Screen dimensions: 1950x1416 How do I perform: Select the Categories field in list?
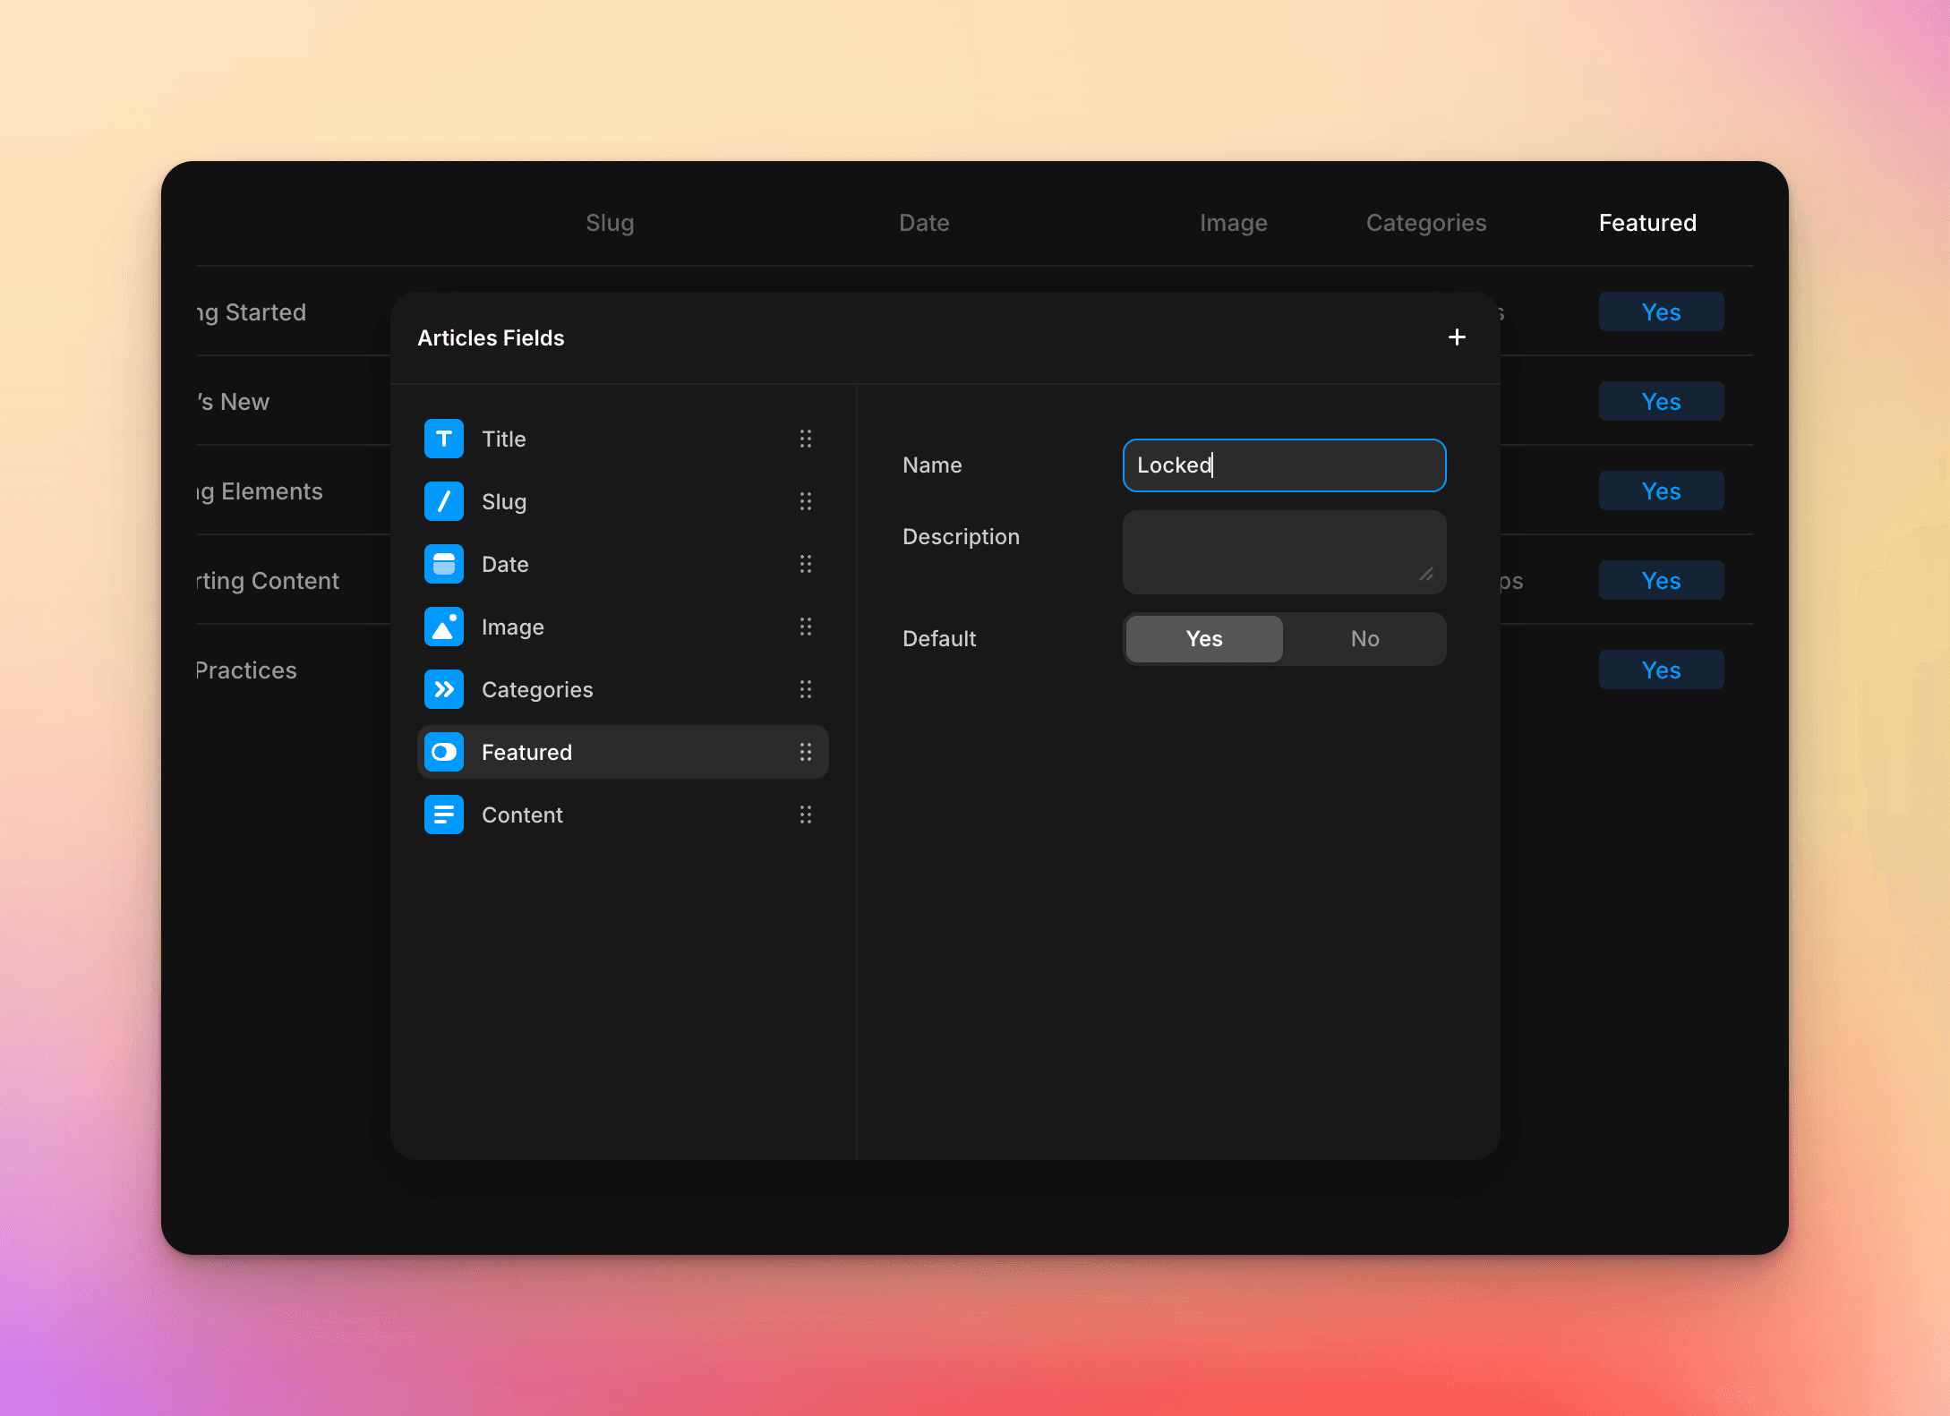coord(623,689)
